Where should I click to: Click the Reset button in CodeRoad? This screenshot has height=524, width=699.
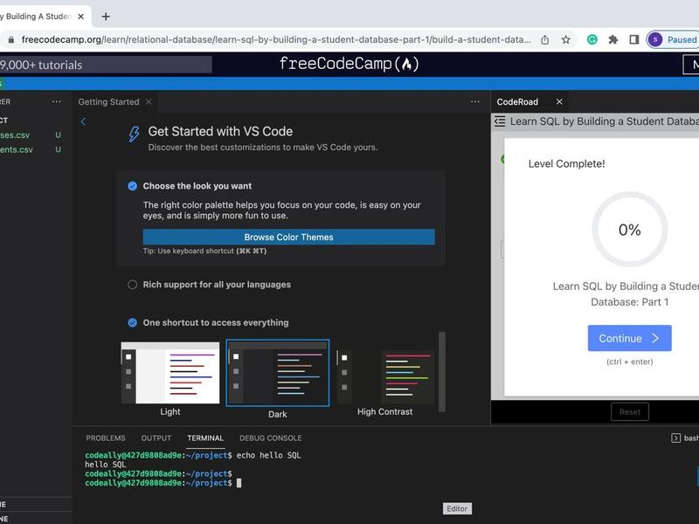click(629, 412)
